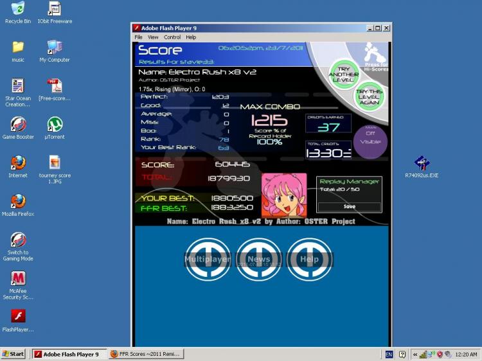The height and width of the screenshot is (361, 482).
Task: Open the Help circular icon
Action: [x=310, y=259]
